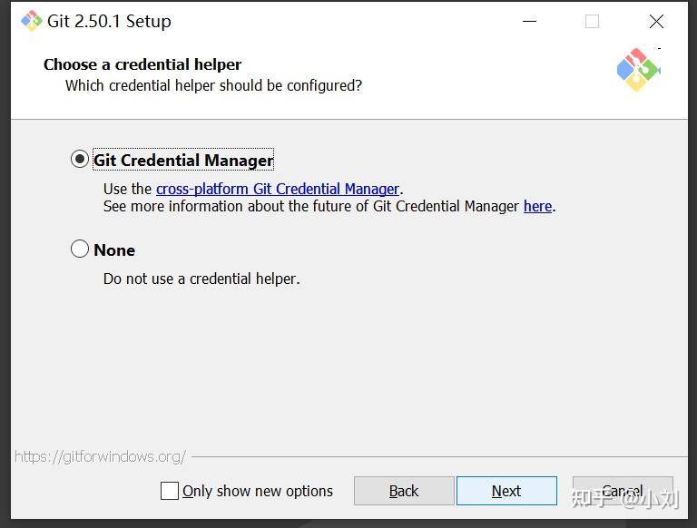
Task: Click the "Git Credential Manager" option label
Action: tap(183, 161)
